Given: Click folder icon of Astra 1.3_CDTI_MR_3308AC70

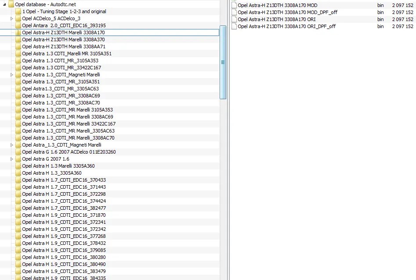Looking at the screenshot, I should (x=18, y=103).
